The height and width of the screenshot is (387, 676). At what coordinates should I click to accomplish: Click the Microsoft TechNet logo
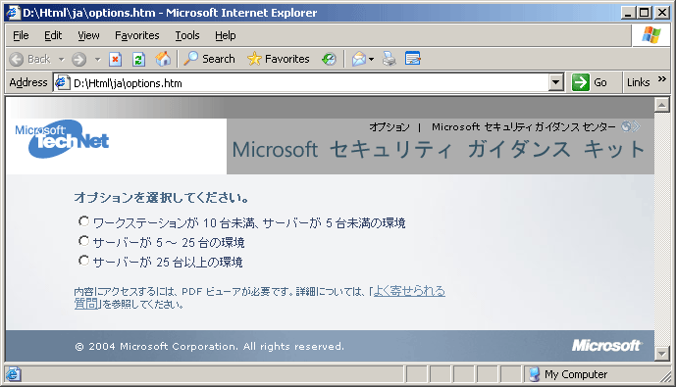(62, 139)
